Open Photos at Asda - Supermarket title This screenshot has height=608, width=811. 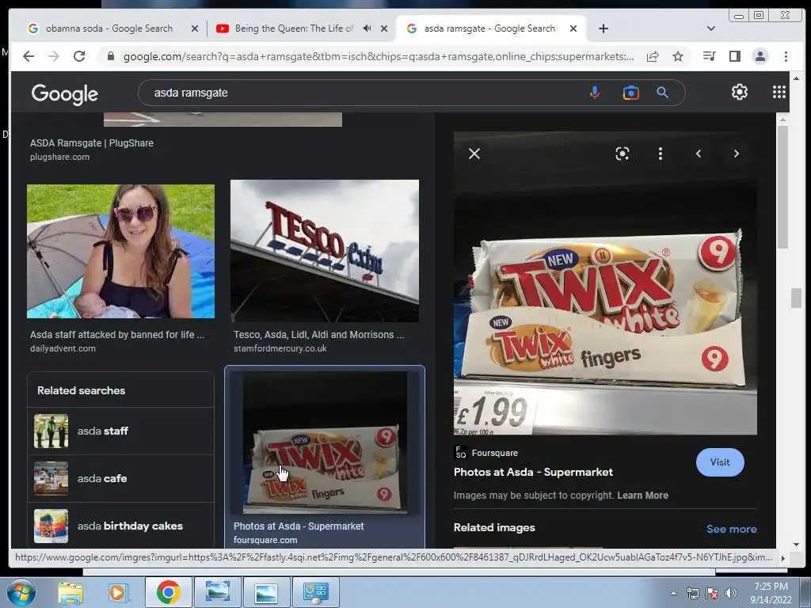[x=533, y=472]
